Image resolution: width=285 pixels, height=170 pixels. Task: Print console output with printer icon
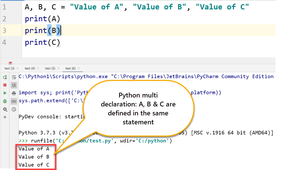pyautogui.click(x=13, y=93)
